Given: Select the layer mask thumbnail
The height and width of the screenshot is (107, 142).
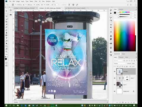Looking at the screenshot, I should coord(127,78).
